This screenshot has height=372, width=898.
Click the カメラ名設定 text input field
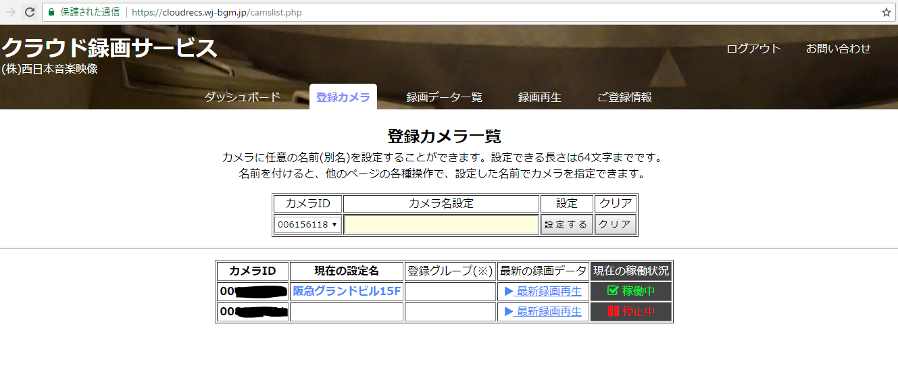(441, 224)
